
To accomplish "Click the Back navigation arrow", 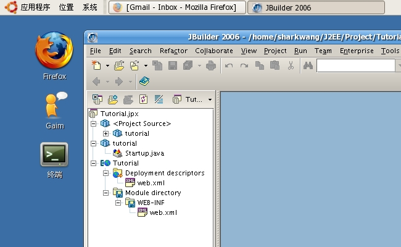I will pyautogui.click(x=96, y=82).
